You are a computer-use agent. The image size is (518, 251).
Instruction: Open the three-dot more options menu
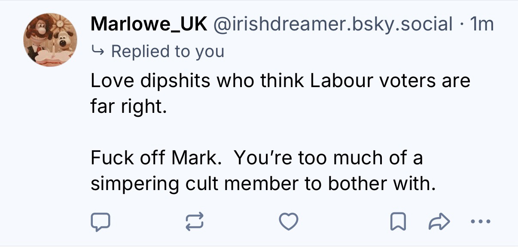tap(480, 222)
